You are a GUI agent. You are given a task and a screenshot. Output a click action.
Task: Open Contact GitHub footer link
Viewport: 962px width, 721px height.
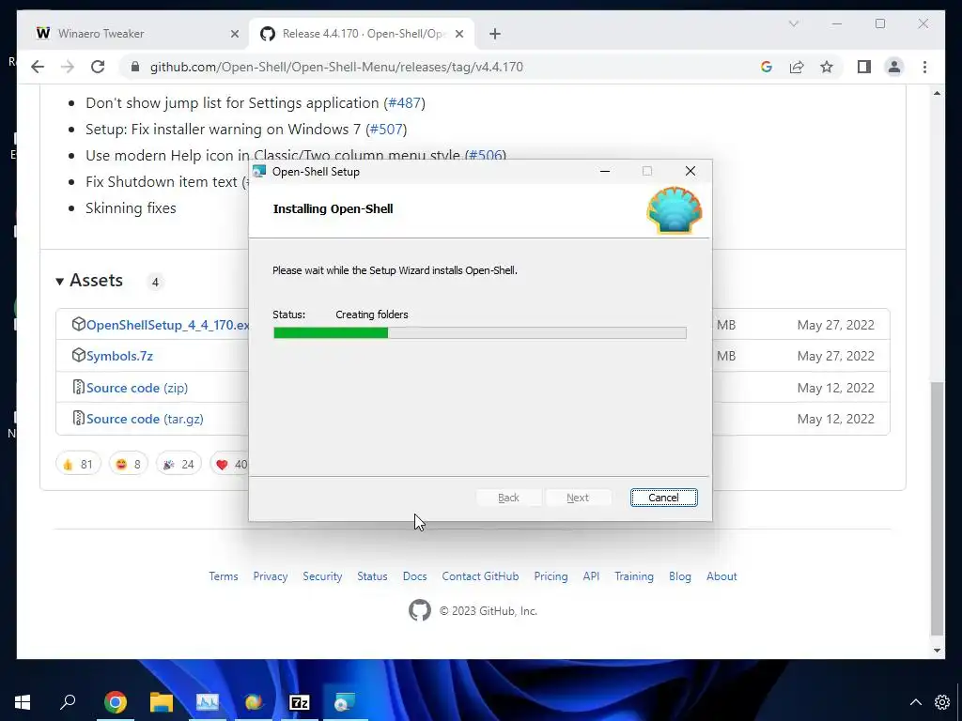click(x=480, y=576)
